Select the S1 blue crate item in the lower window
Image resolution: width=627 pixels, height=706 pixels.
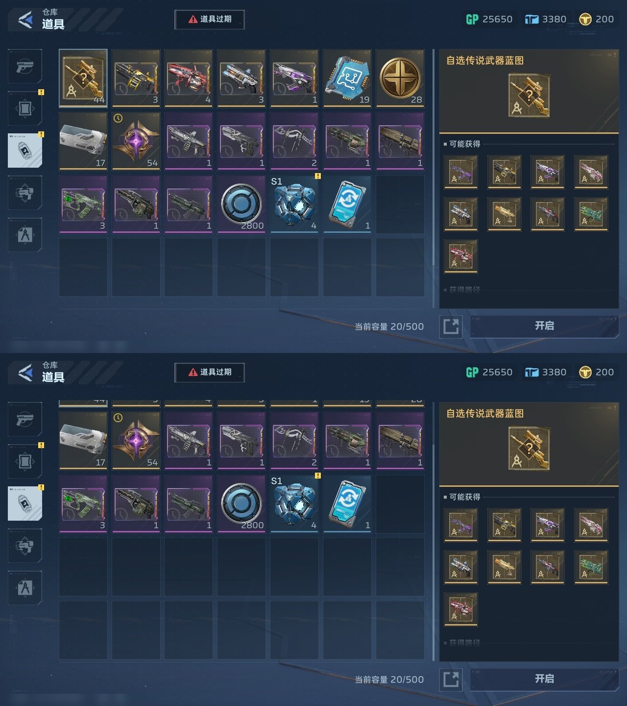pos(294,504)
